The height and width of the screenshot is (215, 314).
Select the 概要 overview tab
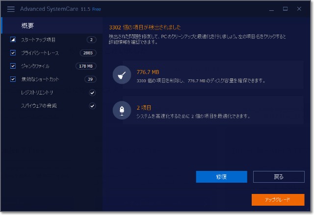28,25
